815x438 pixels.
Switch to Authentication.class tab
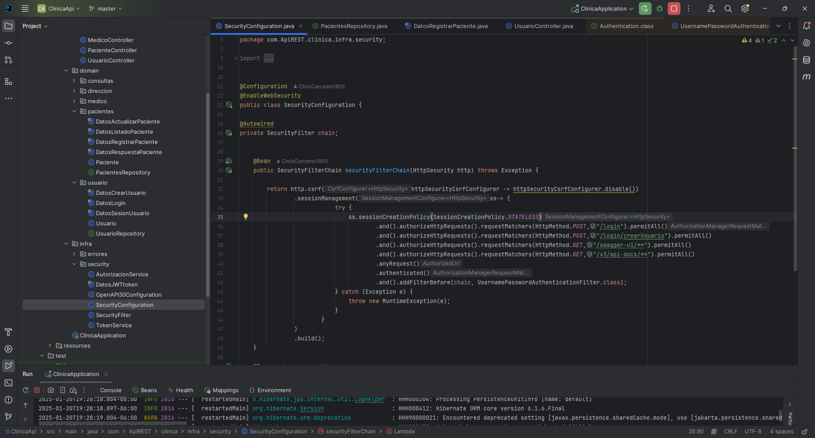click(622, 26)
